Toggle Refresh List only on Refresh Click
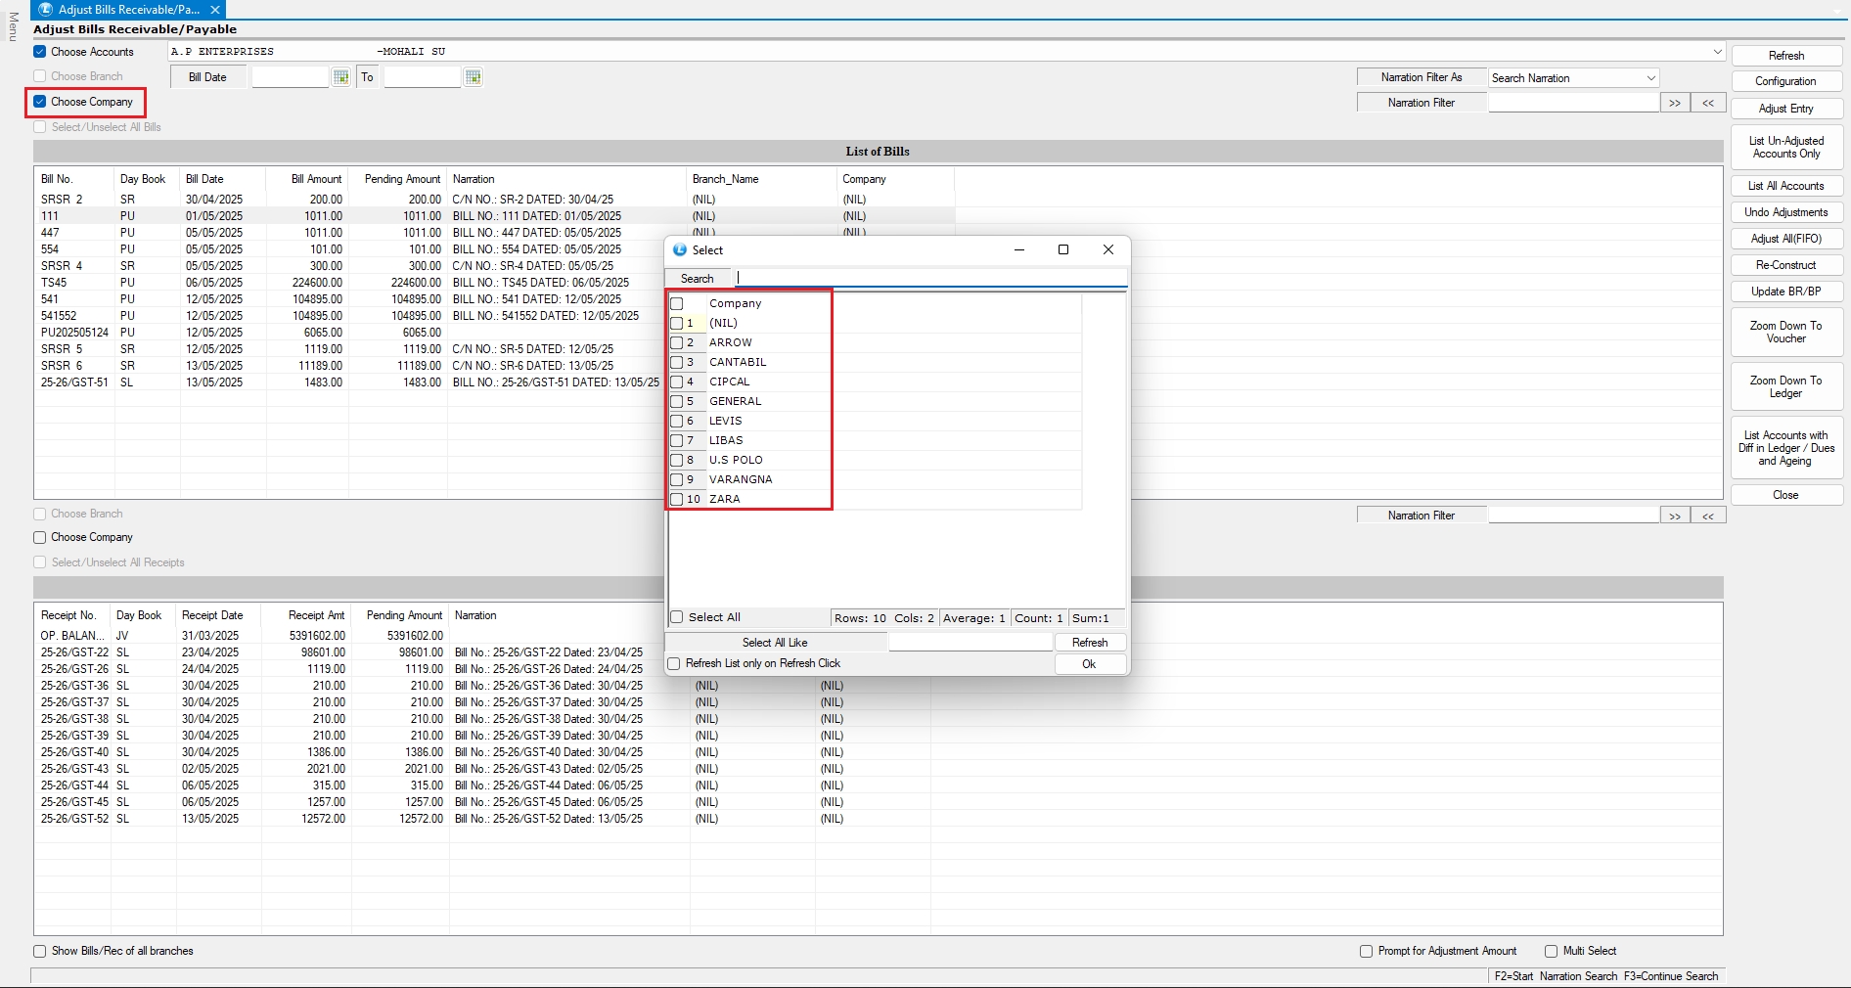The height and width of the screenshot is (988, 1851). click(x=674, y=664)
